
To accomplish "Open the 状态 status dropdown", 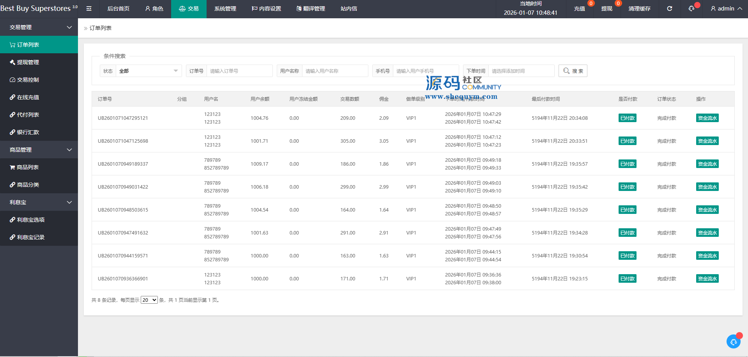I will (x=148, y=71).
